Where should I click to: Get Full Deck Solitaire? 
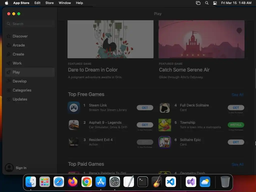(236, 107)
